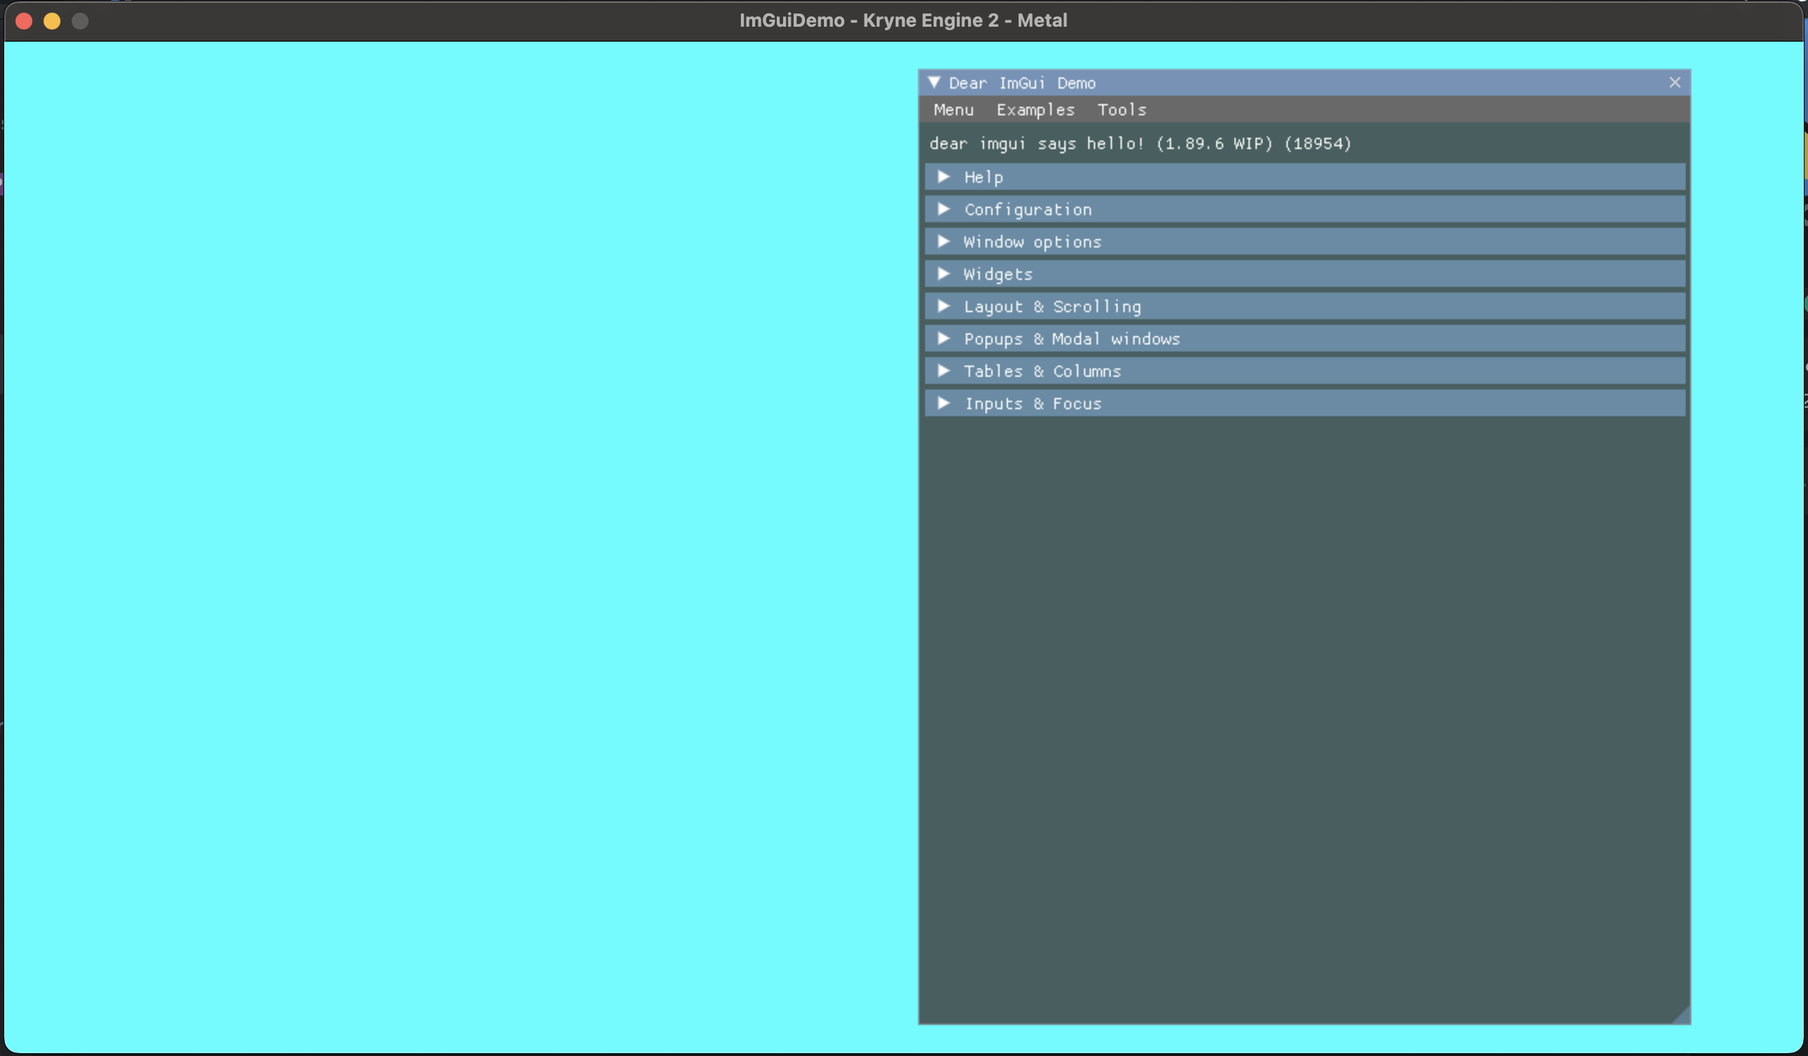
Task: Click the Dear ImGui Demo title bar text
Action: tap(1021, 83)
